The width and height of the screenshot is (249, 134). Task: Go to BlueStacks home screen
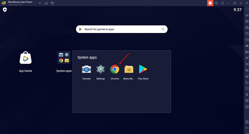[x=46, y=3]
